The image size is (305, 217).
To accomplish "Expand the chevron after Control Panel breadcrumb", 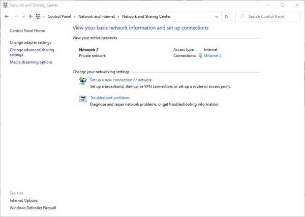I will pos(75,17).
